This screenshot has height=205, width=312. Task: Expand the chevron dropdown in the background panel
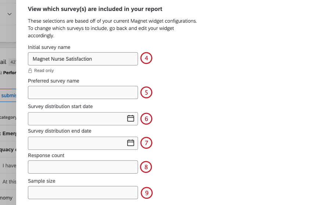pyautogui.click(x=10, y=14)
